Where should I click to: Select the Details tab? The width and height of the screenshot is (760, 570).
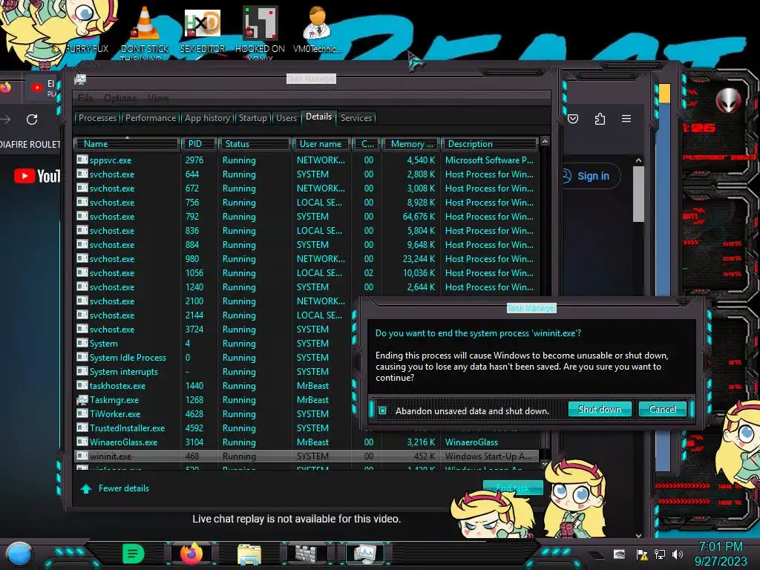(x=318, y=117)
